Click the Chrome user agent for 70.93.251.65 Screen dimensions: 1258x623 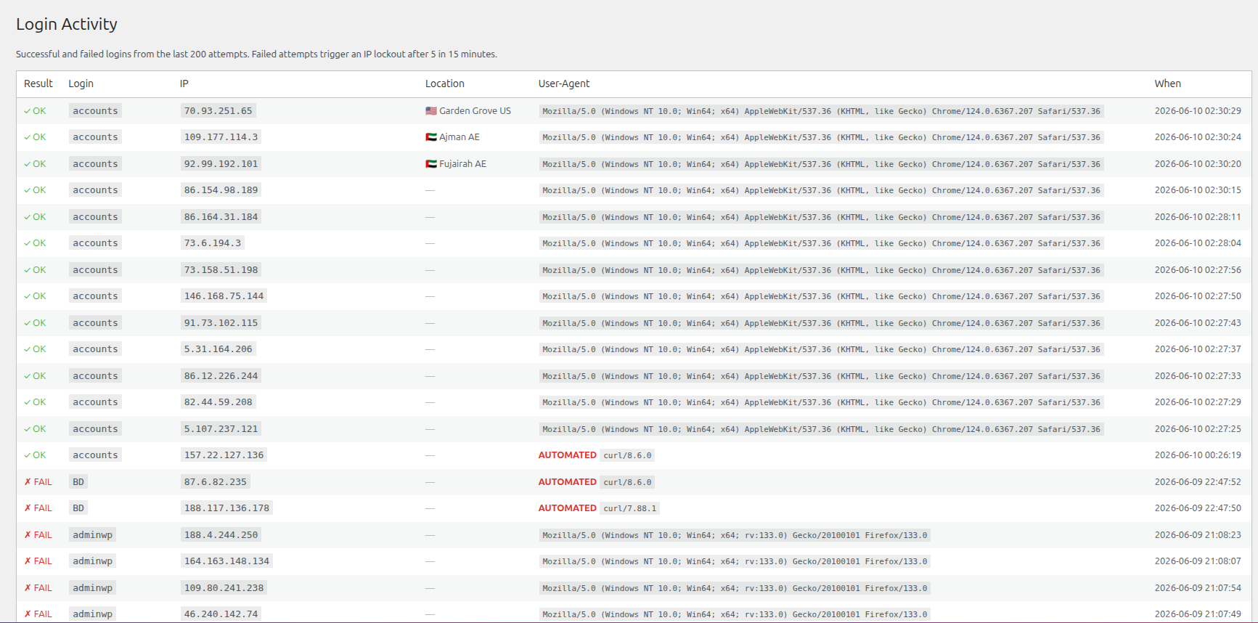[x=821, y=111]
